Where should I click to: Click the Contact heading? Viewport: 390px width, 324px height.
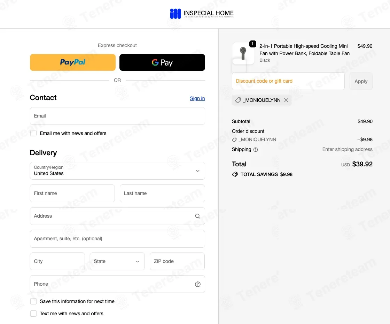43,98
